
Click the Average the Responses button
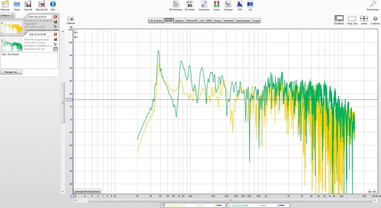[88, 191]
